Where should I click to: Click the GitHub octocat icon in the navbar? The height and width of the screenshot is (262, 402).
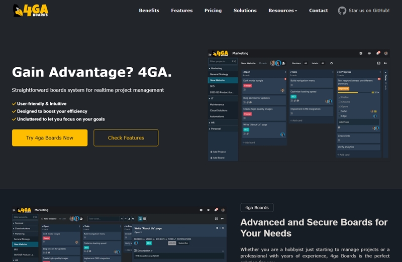tap(342, 11)
